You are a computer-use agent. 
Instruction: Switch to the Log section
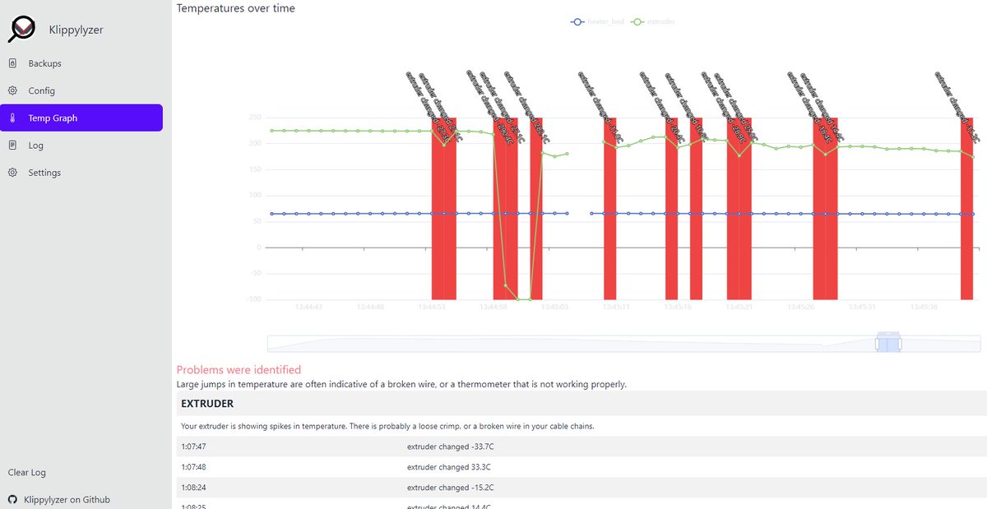click(36, 145)
